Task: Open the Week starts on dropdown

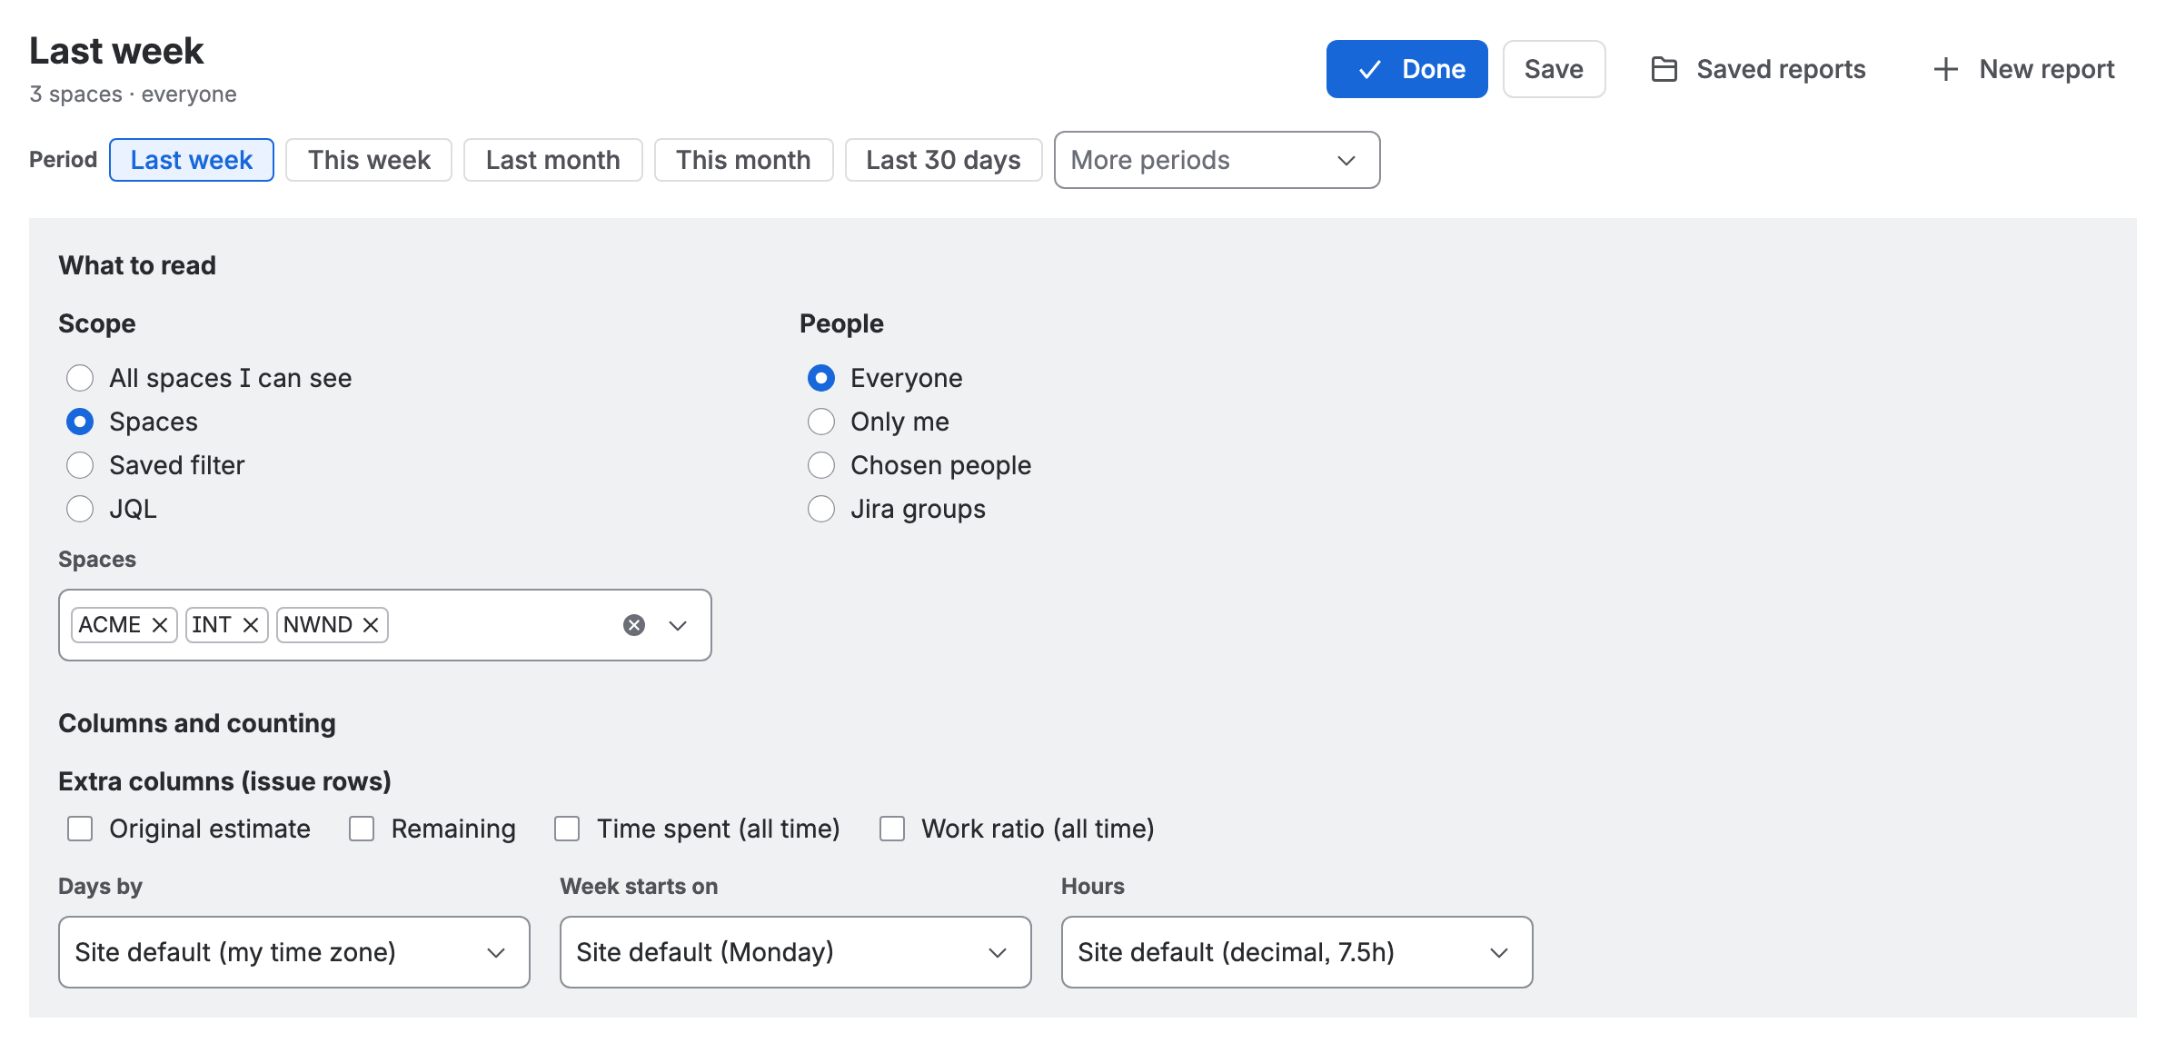Action: coord(796,952)
